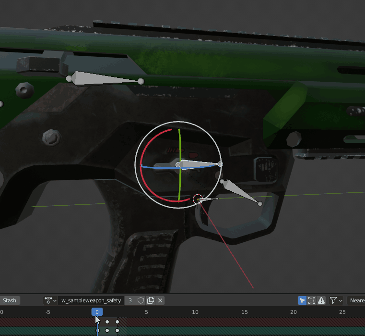Open the Nearest snapping dropdown

tap(356, 300)
